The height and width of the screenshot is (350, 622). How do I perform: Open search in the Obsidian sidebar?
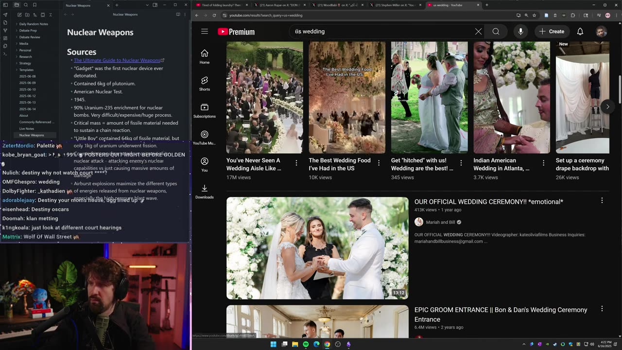tap(25, 5)
